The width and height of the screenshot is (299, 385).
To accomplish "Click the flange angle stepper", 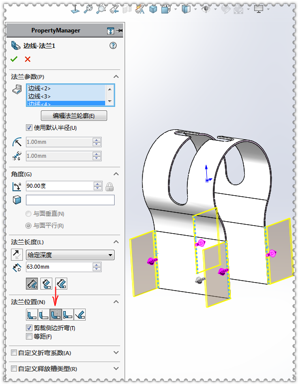I will [98, 186].
